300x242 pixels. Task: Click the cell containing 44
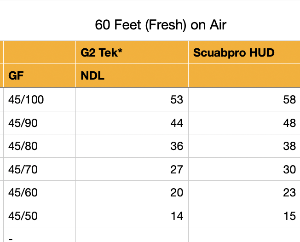coord(132,123)
